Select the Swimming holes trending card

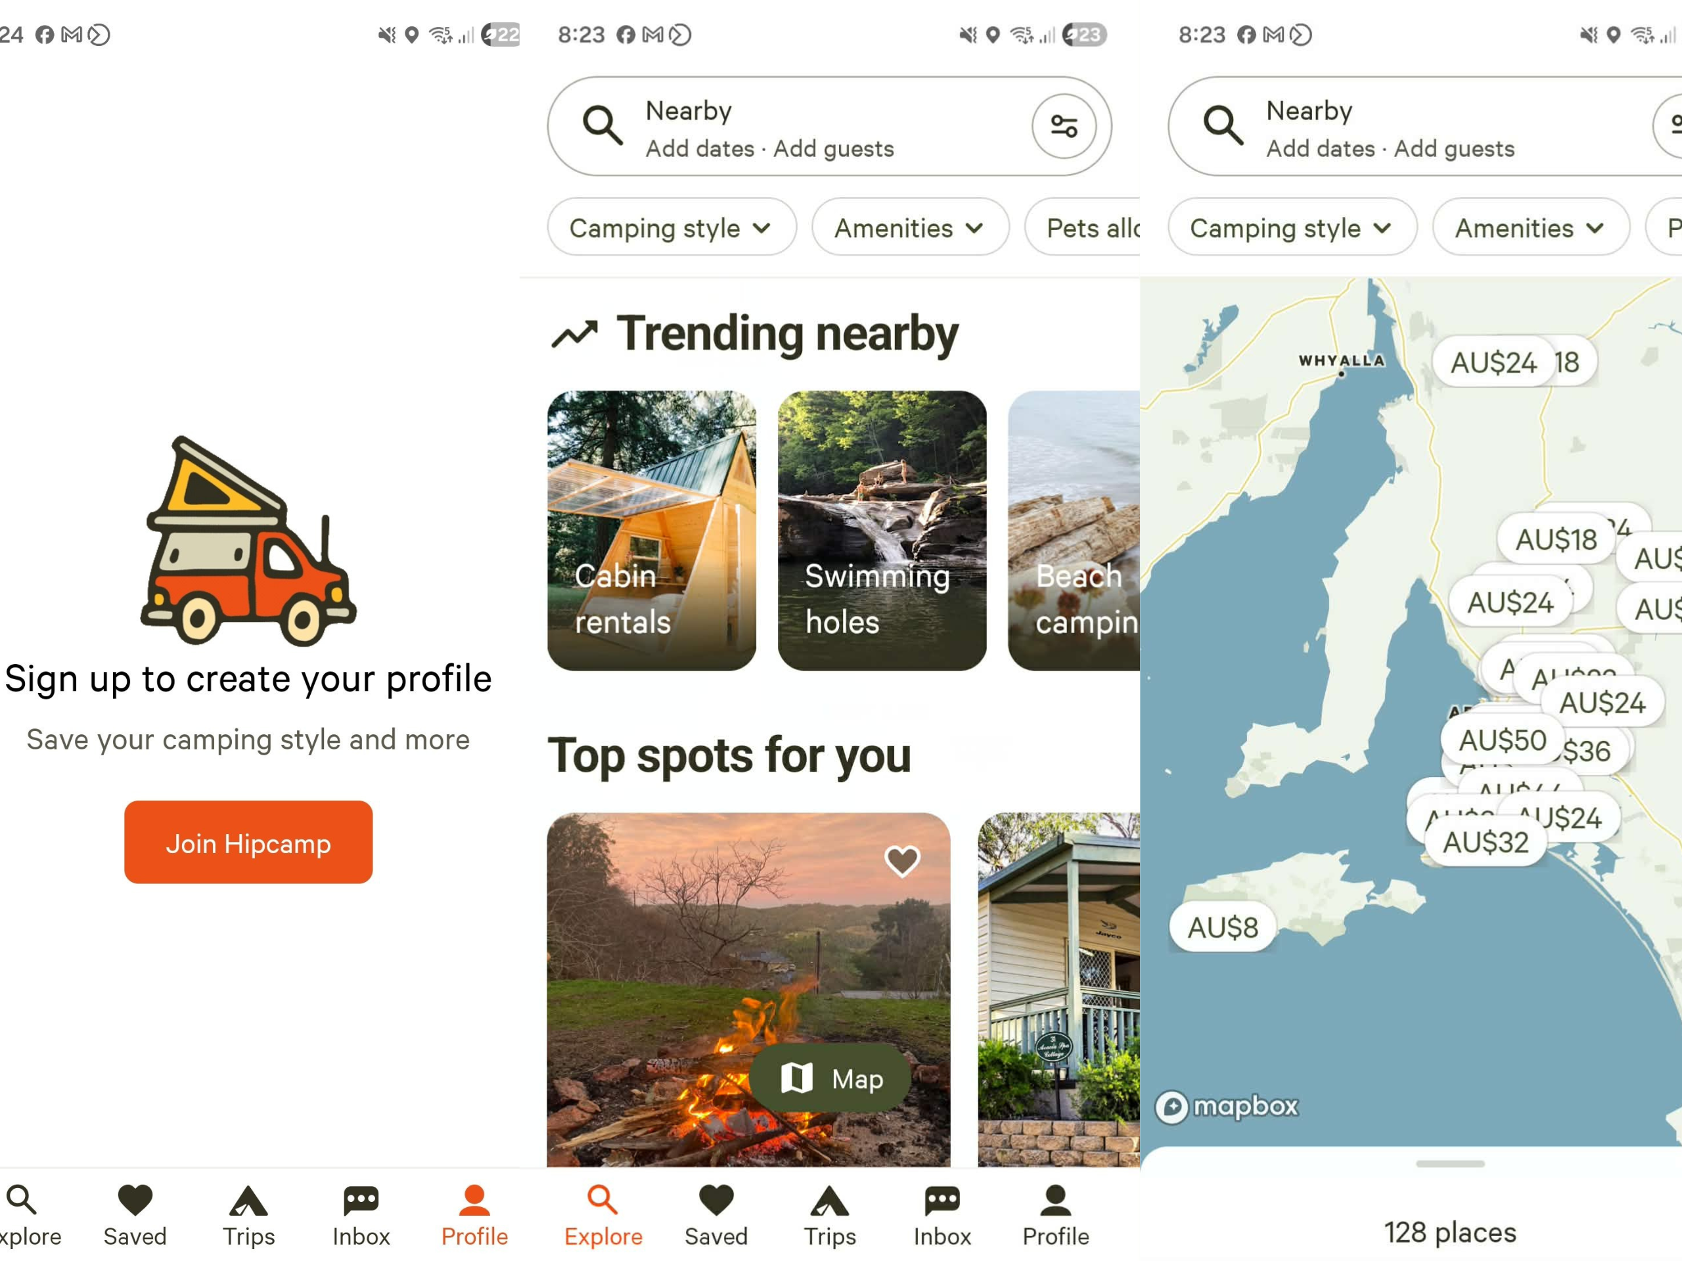point(882,531)
